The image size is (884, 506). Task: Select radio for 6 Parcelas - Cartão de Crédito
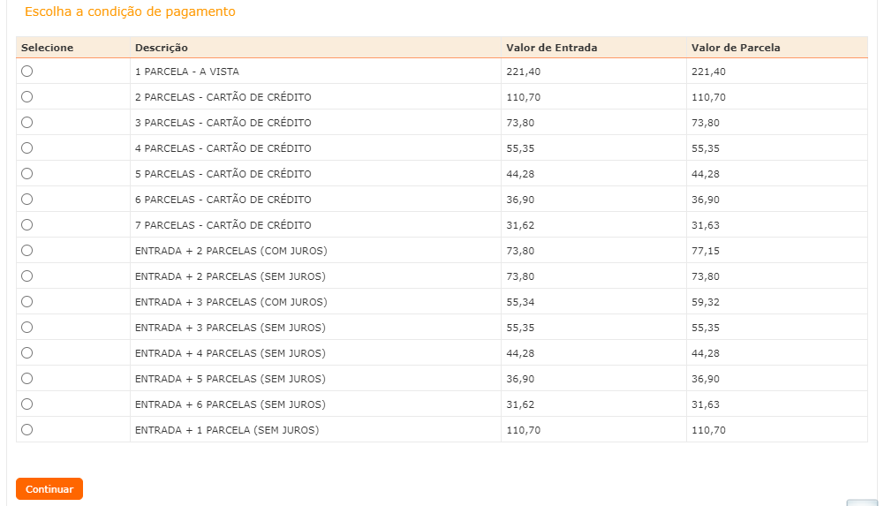27,200
